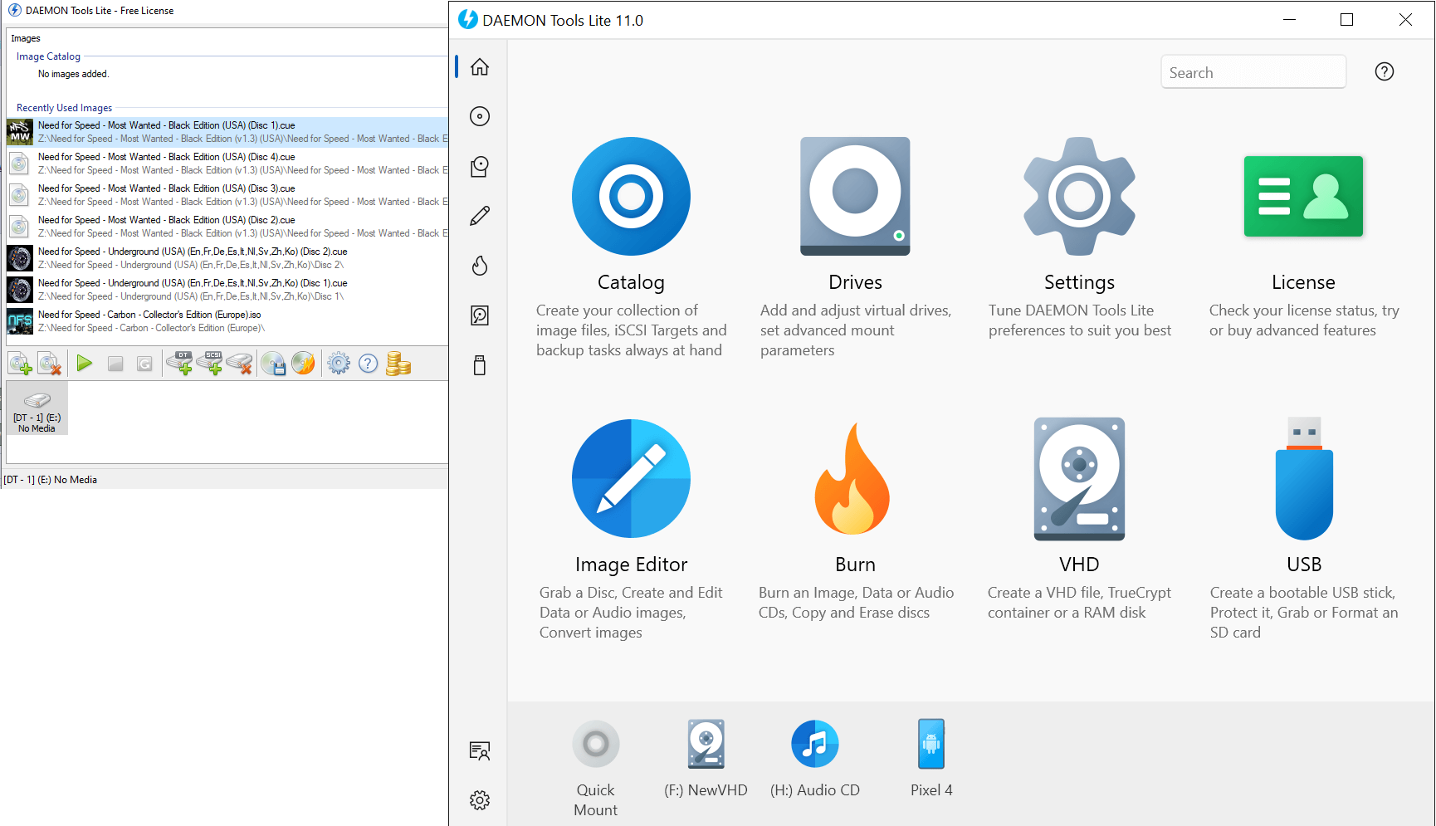1436x826 pixels.
Task: Open the Settings tile
Action: point(1079,237)
